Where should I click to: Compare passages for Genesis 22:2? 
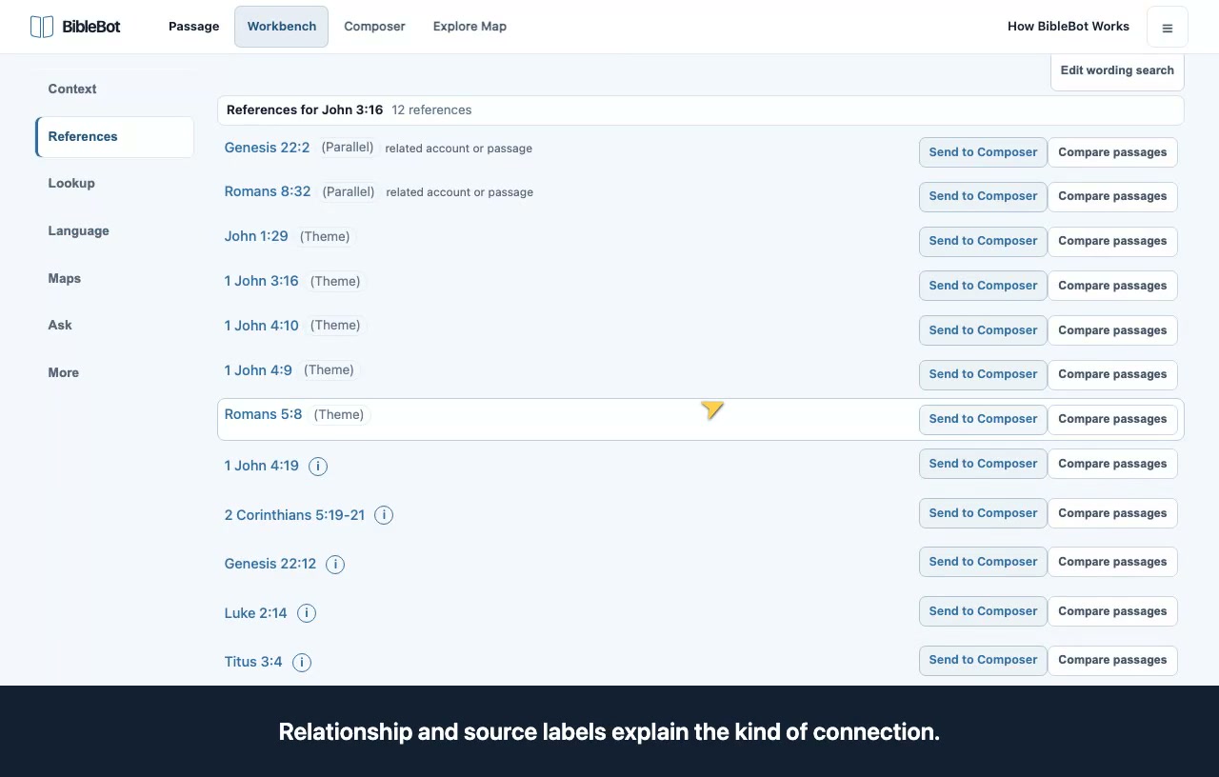(1112, 152)
